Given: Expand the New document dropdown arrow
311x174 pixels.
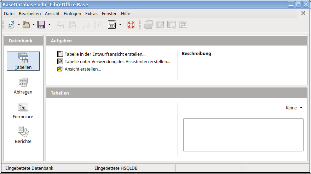Looking at the screenshot, I should click(x=19, y=24).
